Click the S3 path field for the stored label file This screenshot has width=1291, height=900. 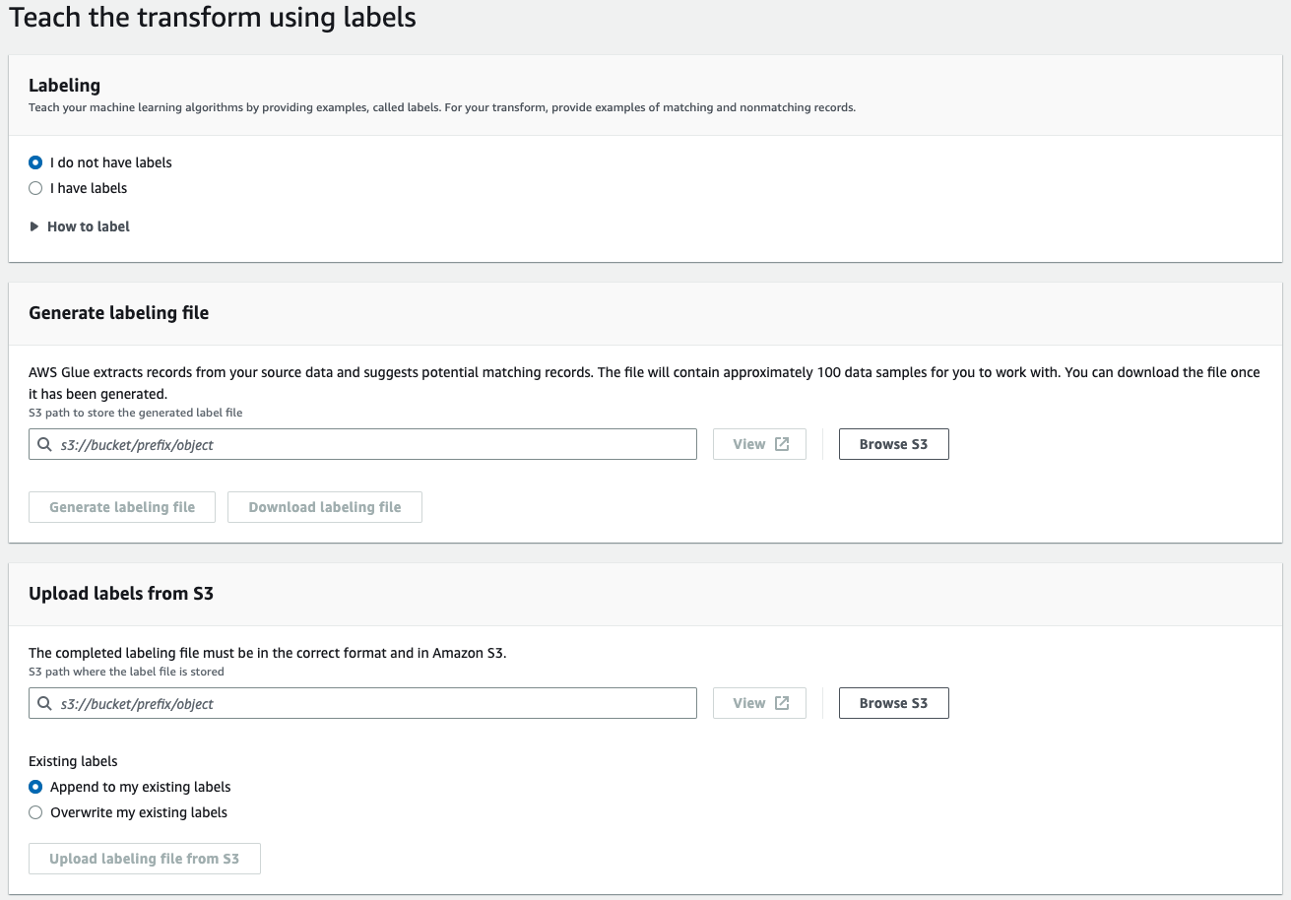coord(364,703)
